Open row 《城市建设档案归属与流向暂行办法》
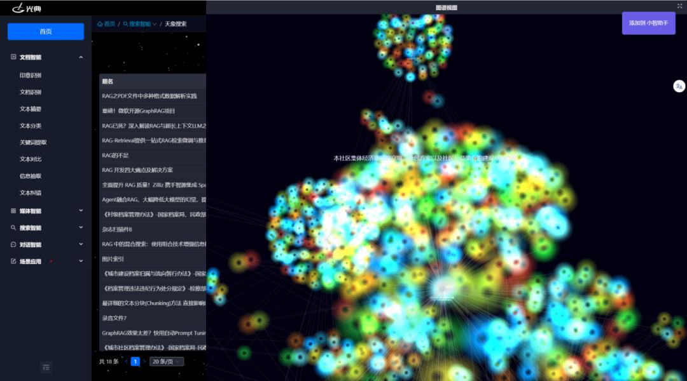Image resolution: width=687 pixels, height=381 pixels. click(153, 274)
